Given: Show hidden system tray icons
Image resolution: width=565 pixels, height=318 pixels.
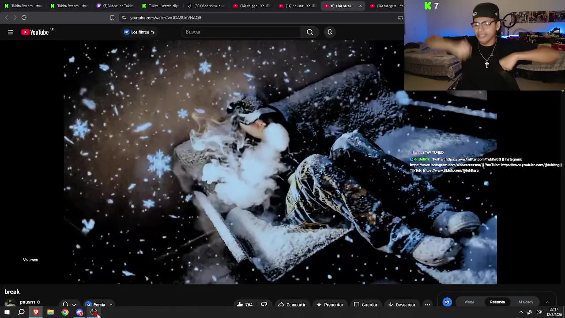Looking at the screenshot, I should [x=521, y=312].
